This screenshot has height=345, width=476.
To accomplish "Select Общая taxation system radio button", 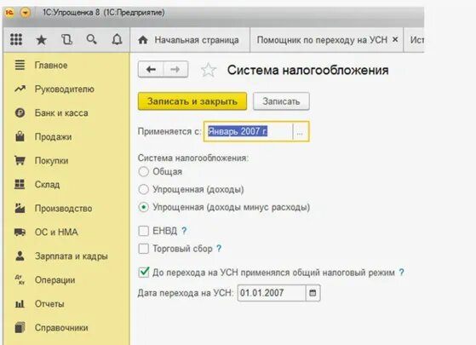I will click(x=143, y=171).
